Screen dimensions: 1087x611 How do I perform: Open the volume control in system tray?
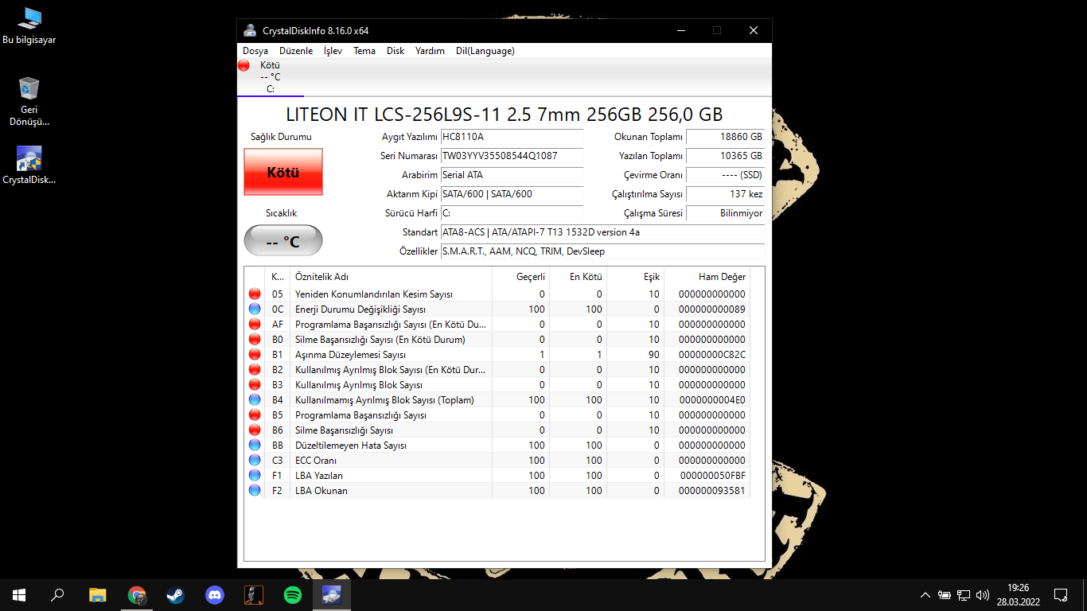coord(983,595)
